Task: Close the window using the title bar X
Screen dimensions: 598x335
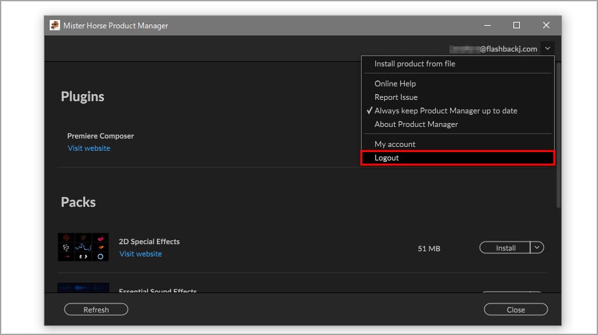Action: click(546, 26)
